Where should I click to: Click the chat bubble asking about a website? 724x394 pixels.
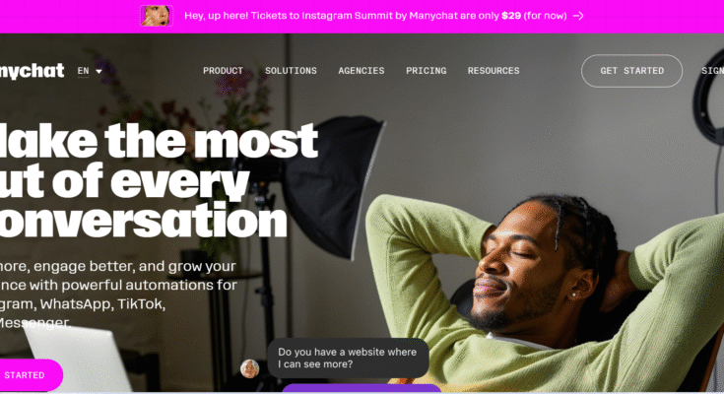coord(348,358)
